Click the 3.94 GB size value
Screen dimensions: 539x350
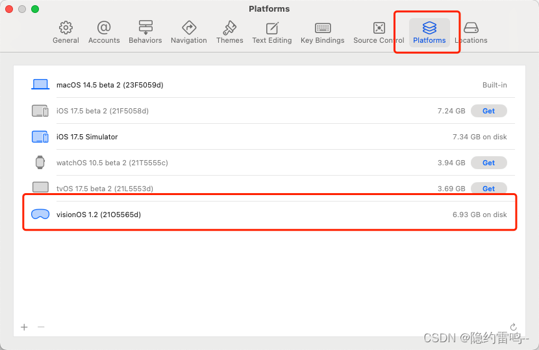pyautogui.click(x=451, y=163)
